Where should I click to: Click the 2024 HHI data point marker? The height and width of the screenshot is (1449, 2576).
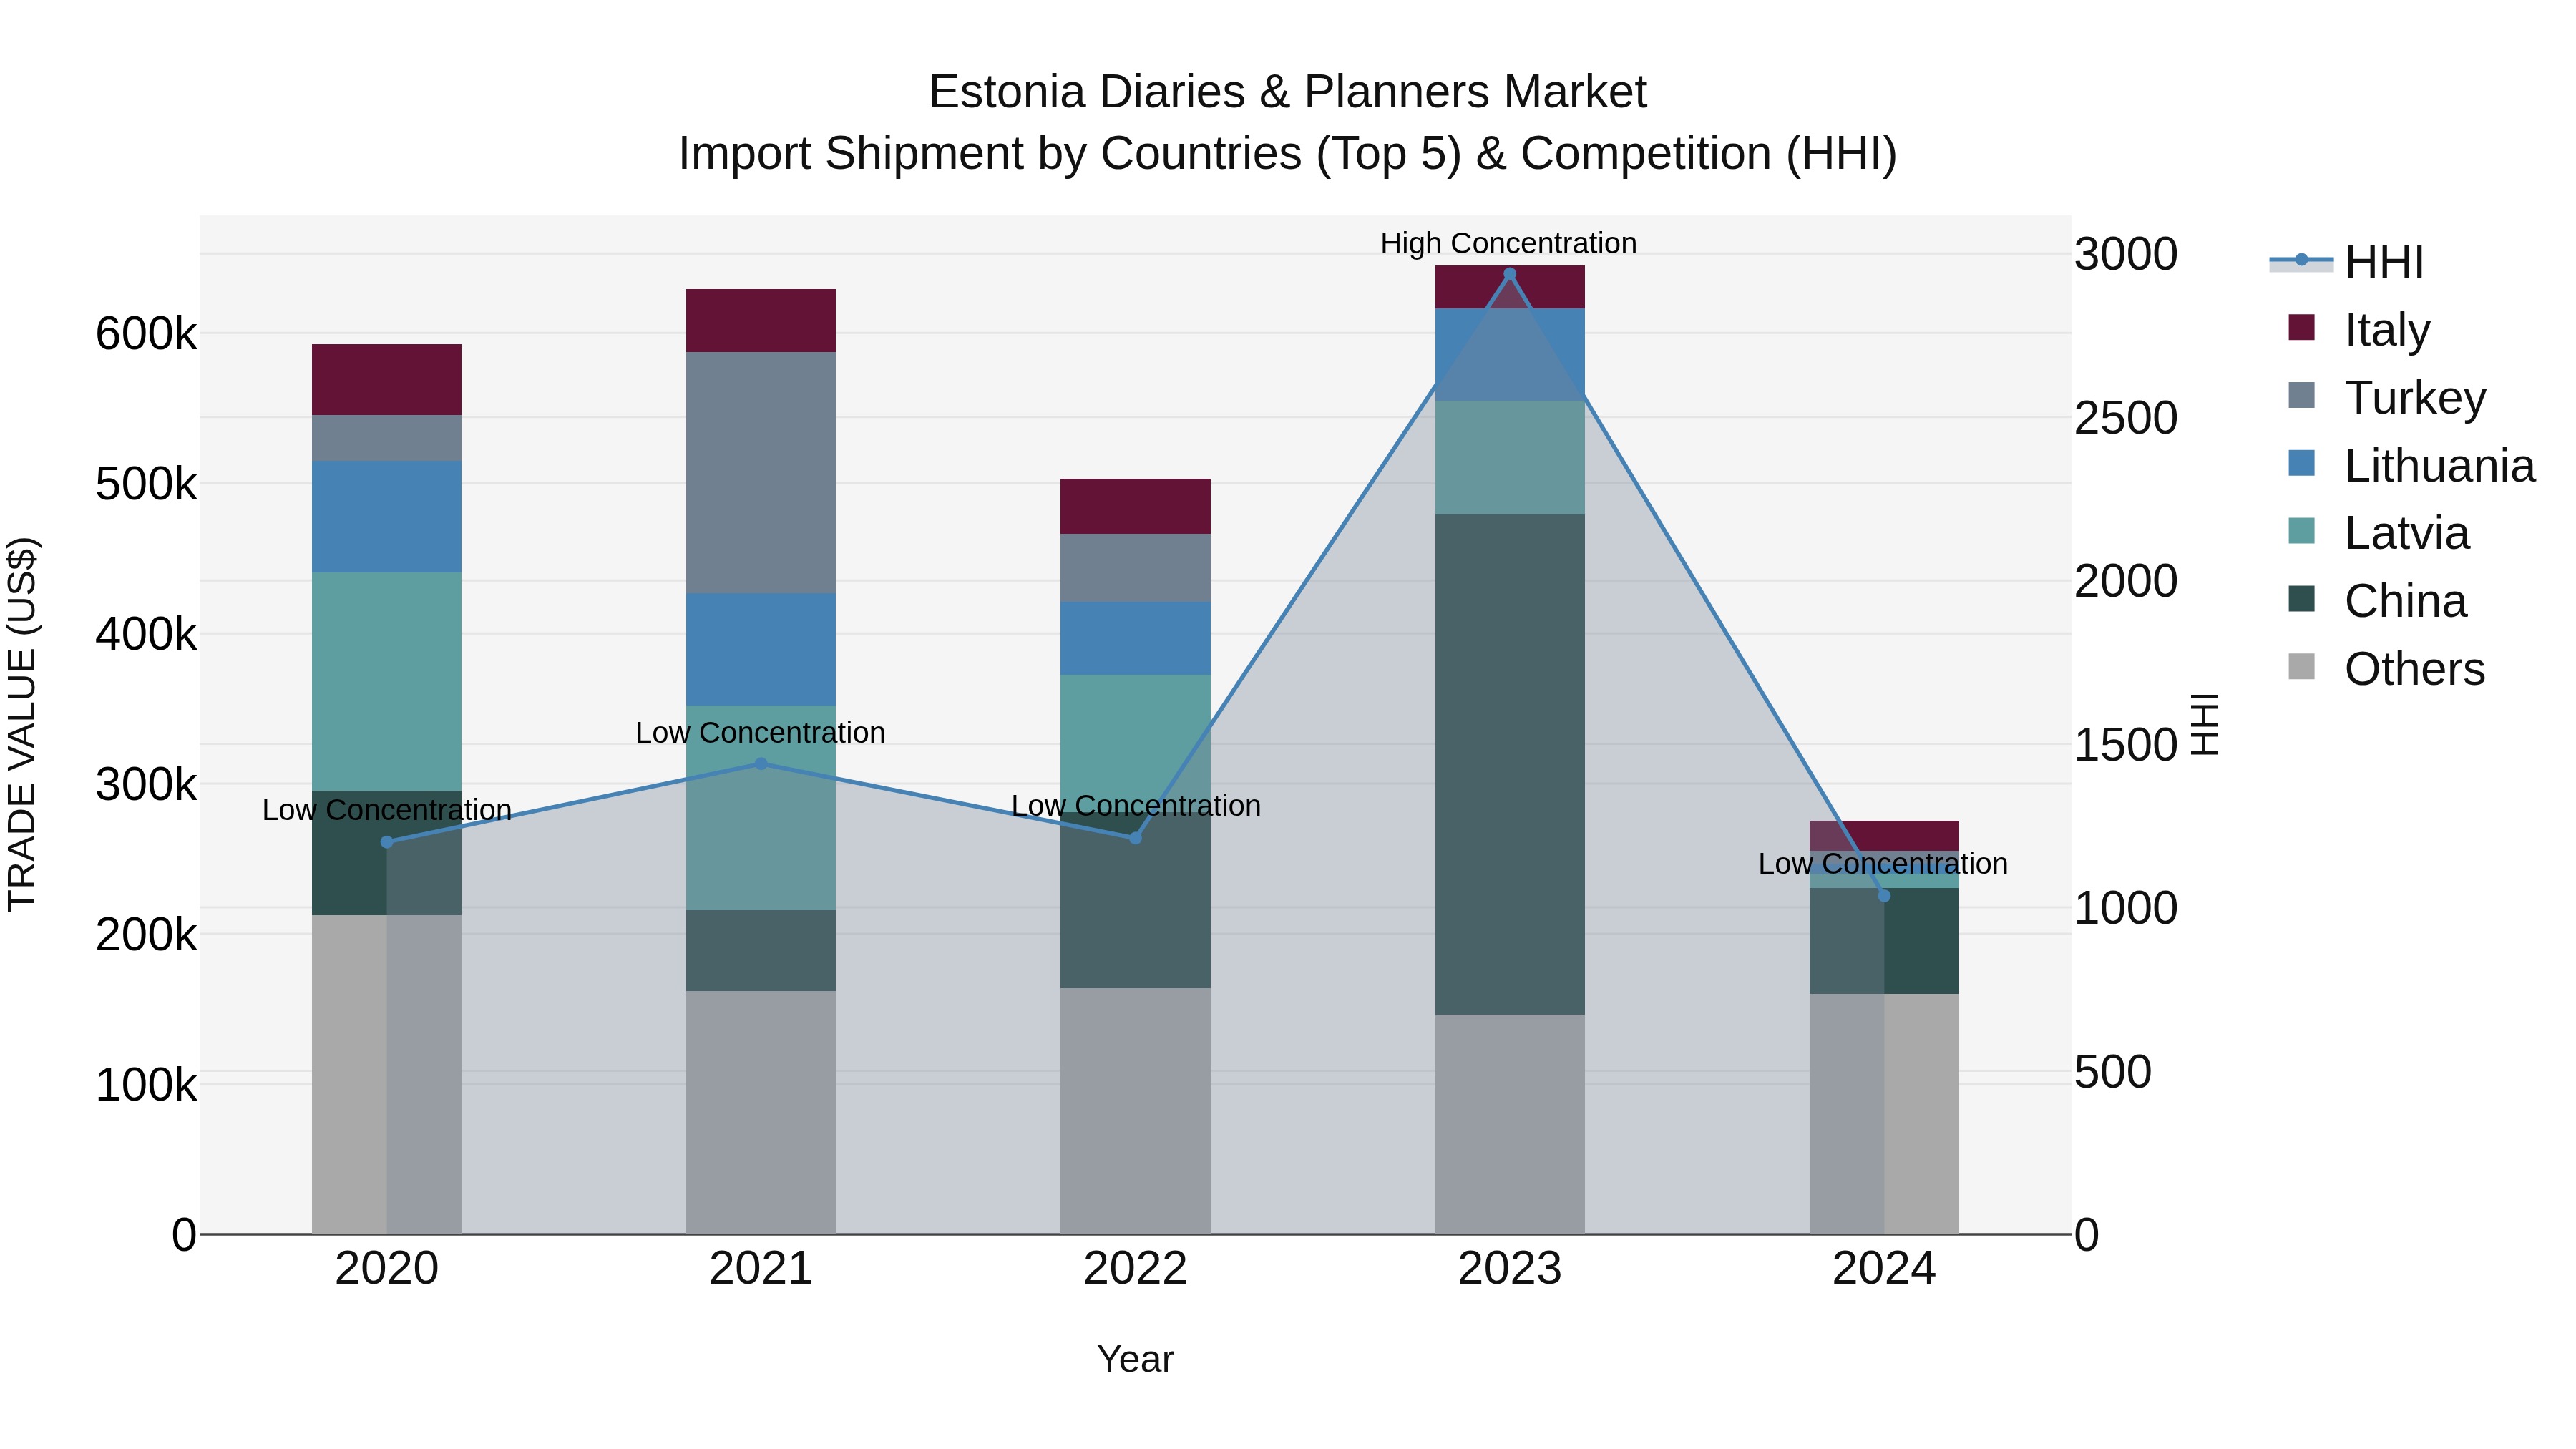pos(1884,896)
